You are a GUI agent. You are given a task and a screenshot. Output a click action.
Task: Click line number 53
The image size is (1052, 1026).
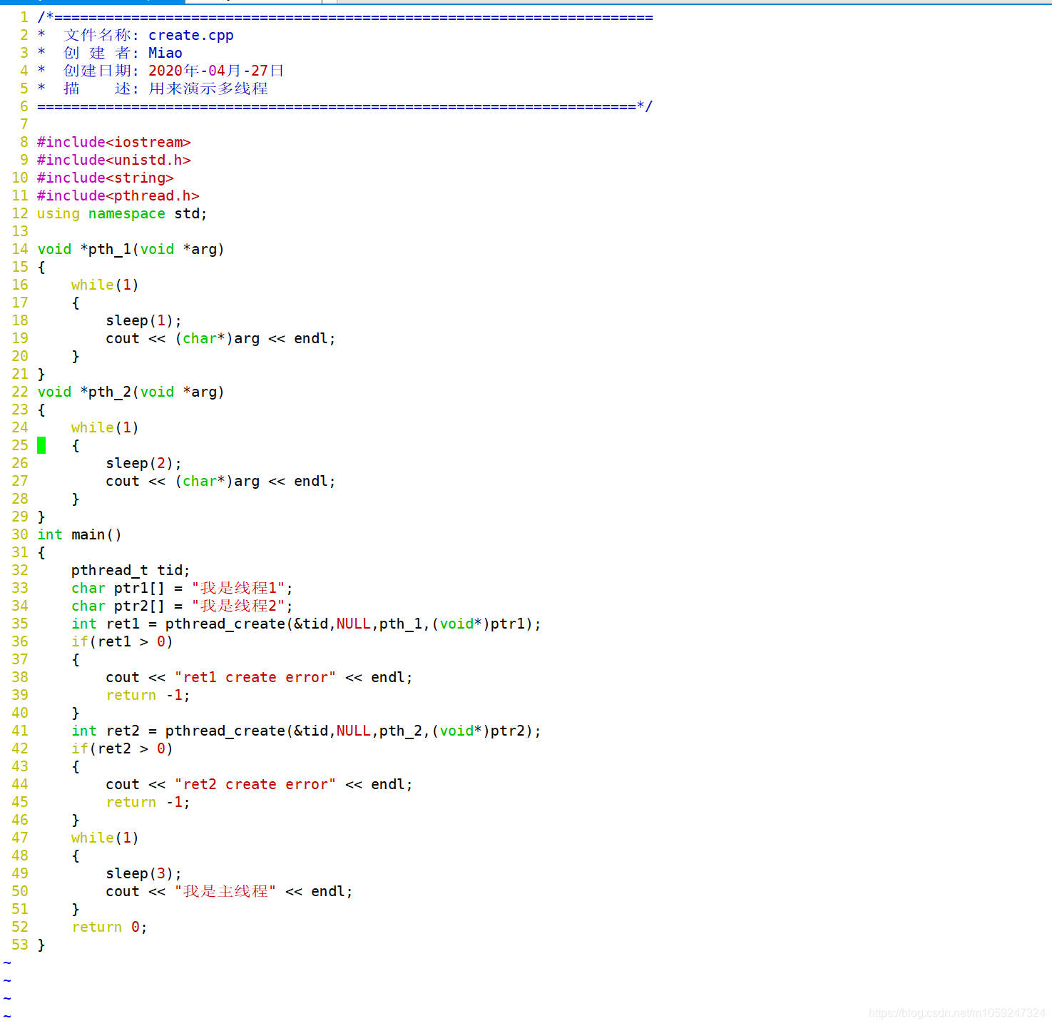(x=20, y=945)
